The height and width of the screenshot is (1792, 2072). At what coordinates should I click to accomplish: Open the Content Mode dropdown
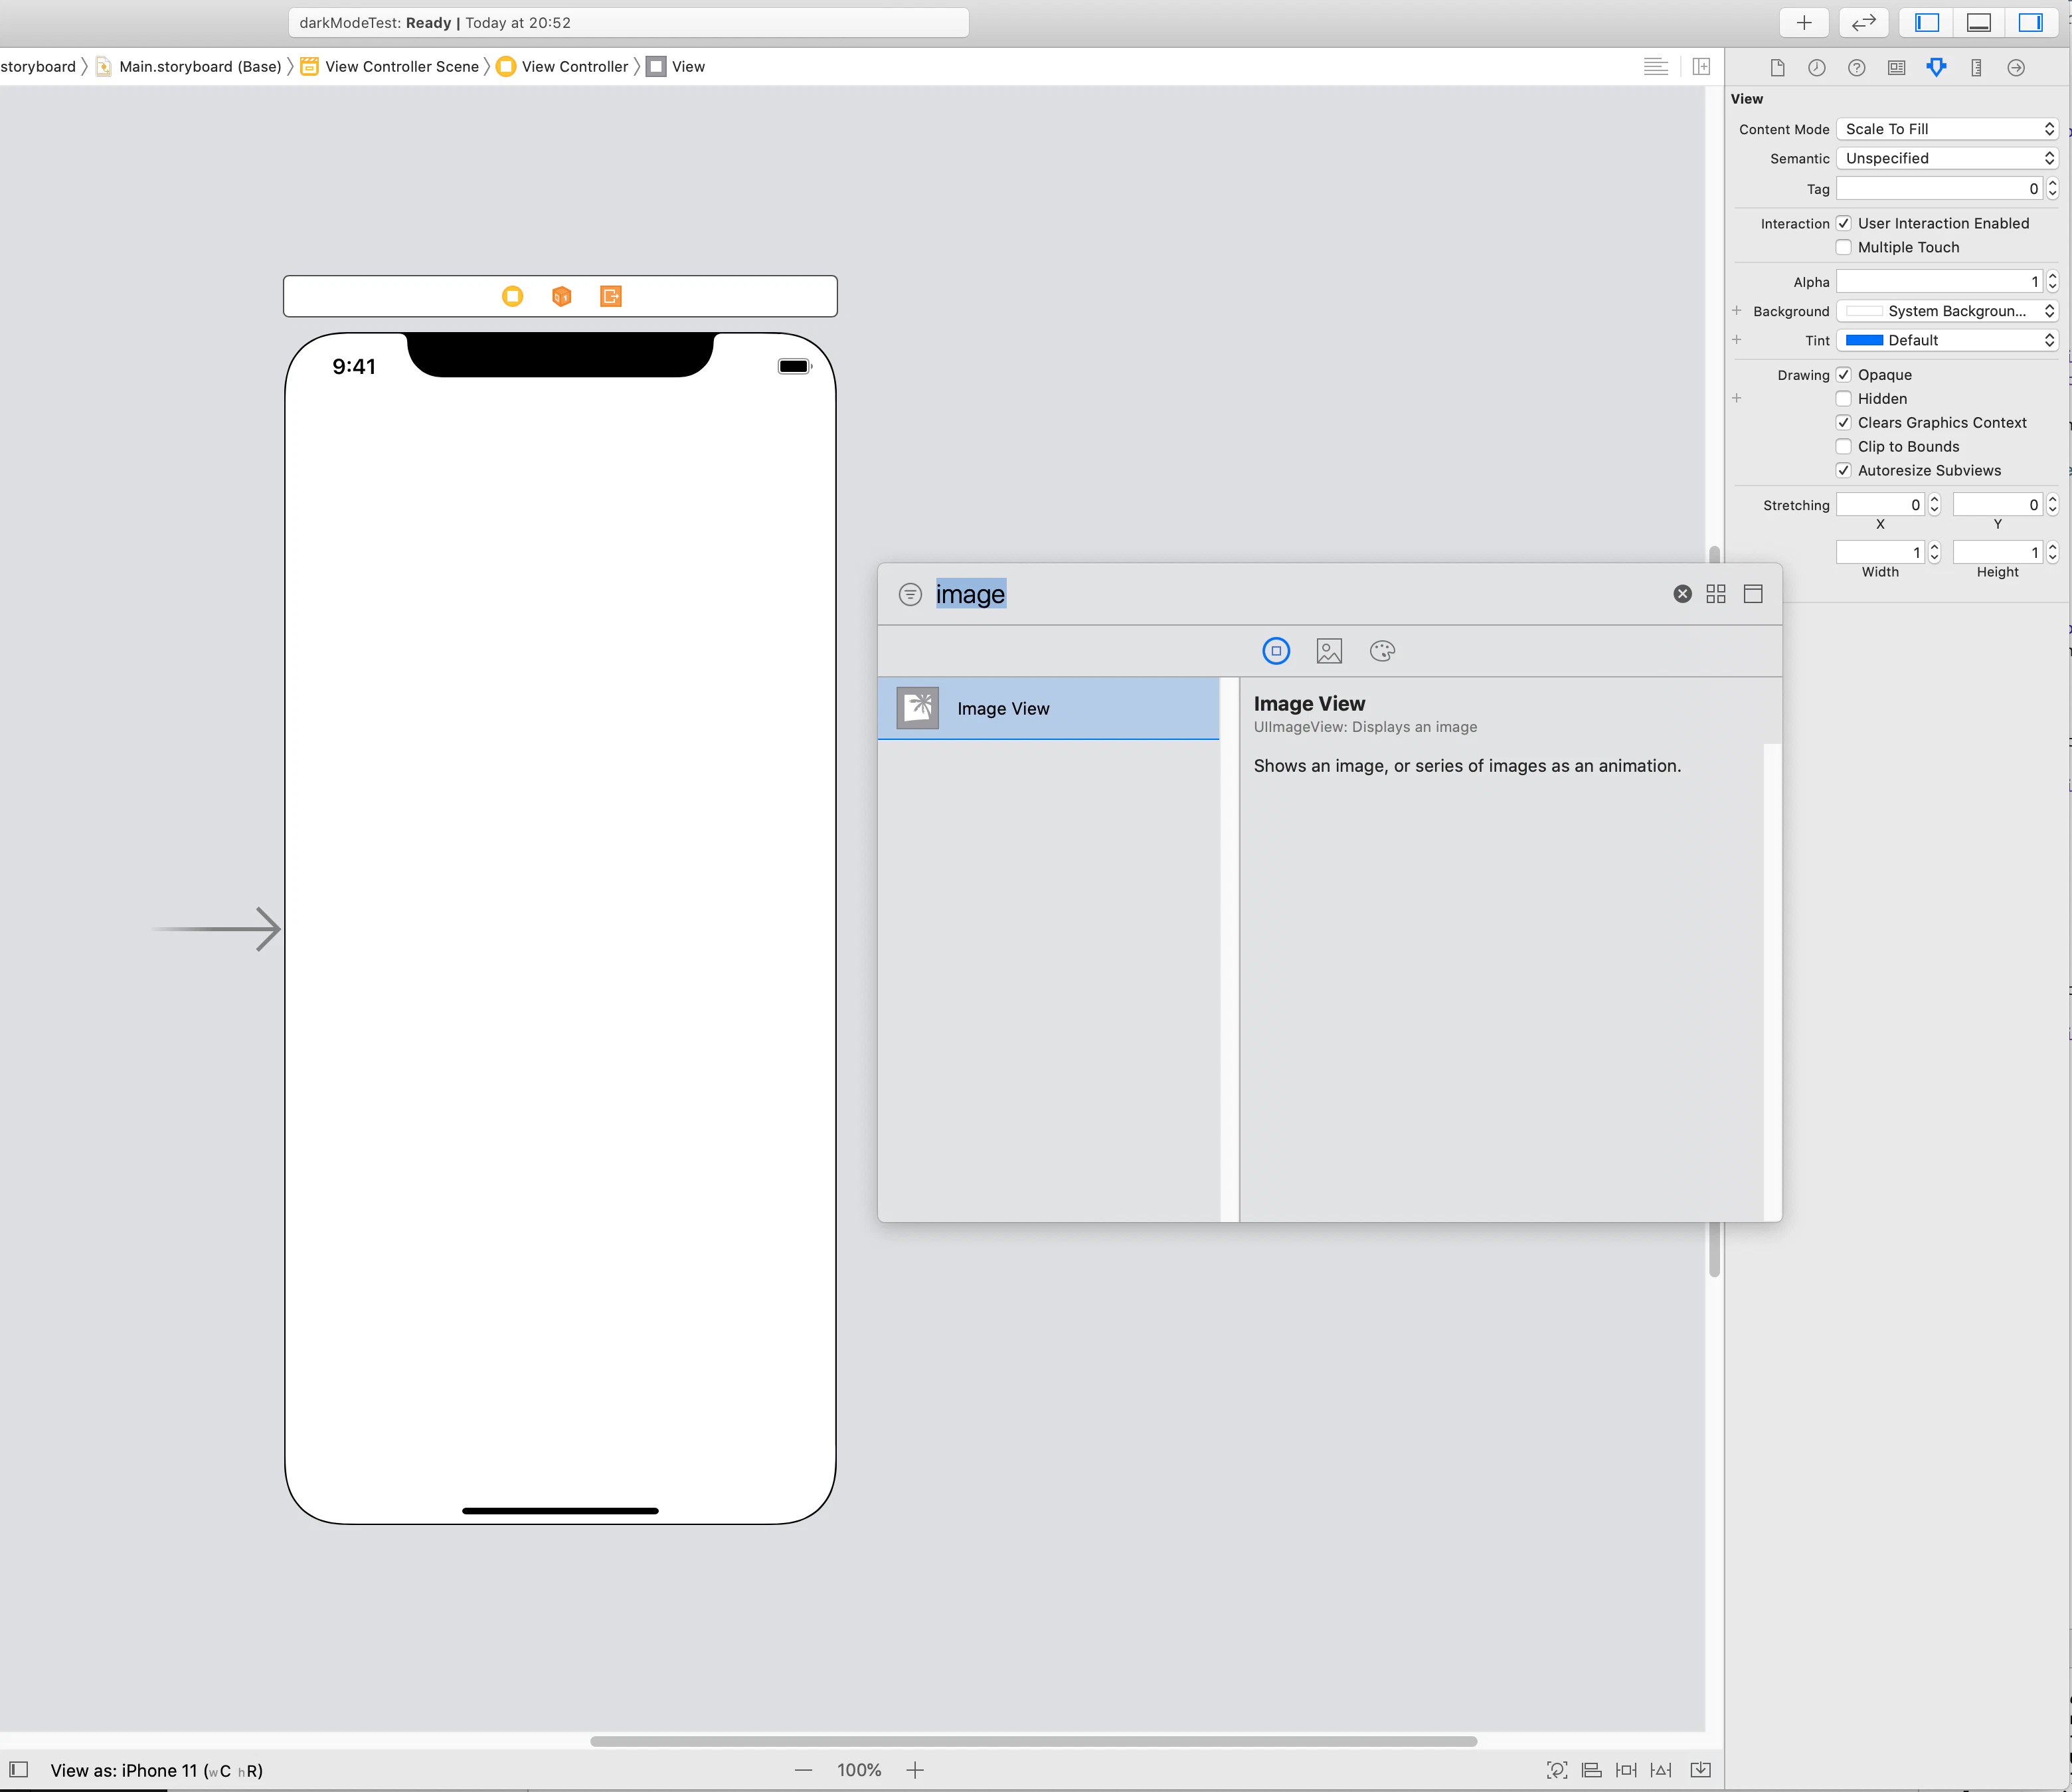pos(1947,129)
